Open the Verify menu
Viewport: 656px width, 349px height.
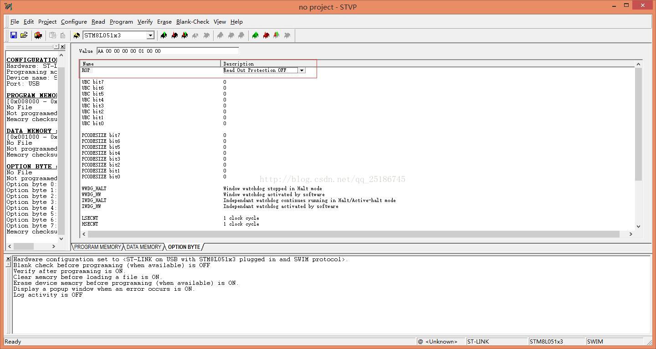(x=145, y=21)
